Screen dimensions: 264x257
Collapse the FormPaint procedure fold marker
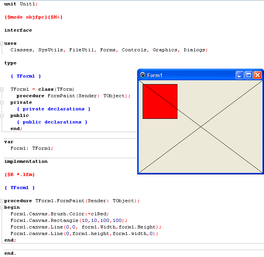pos(2,201)
